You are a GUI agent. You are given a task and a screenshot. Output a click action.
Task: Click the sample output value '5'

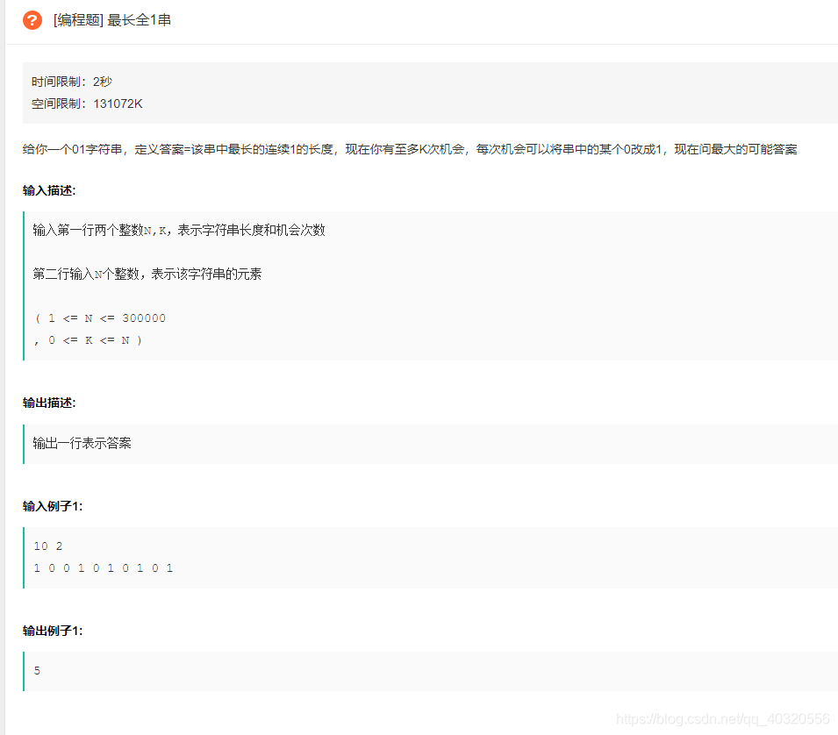click(37, 671)
